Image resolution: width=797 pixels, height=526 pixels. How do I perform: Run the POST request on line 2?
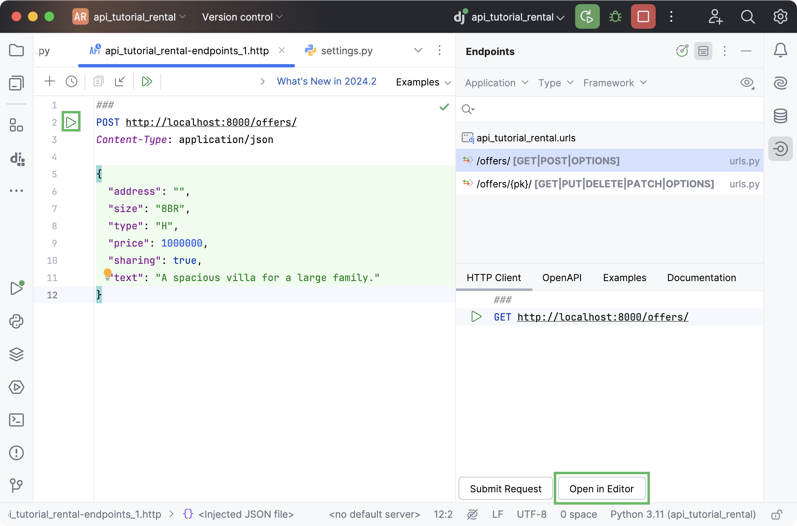(x=71, y=122)
